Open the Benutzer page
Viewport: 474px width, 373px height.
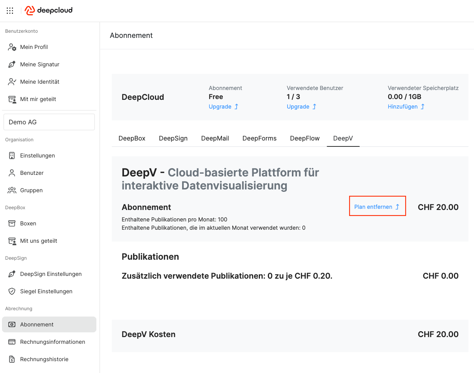[x=32, y=173]
